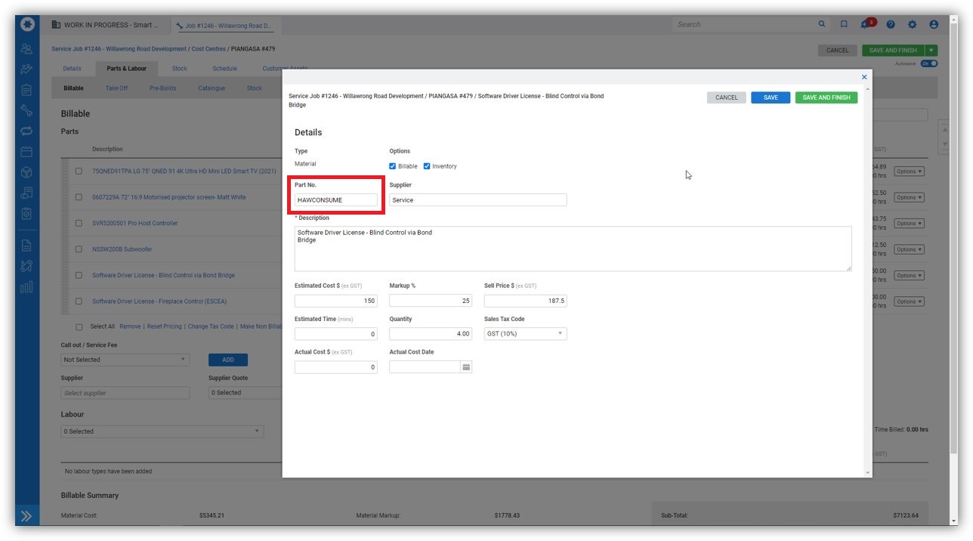
Task: Click Cancel in the part details dialog
Action: (x=727, y=97)
